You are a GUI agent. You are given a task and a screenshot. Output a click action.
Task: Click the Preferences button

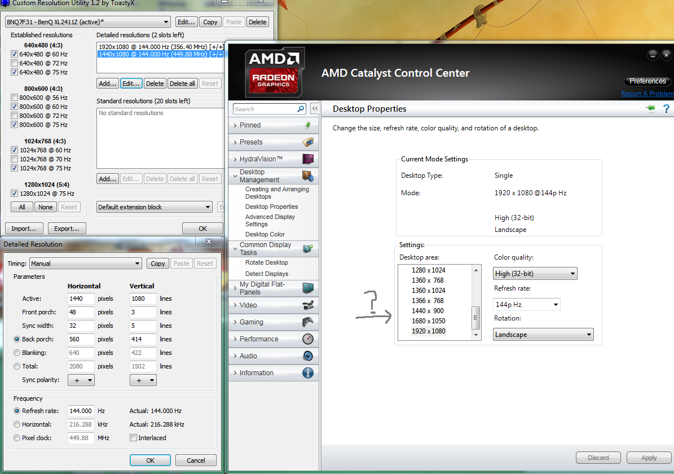(x=647, y=81)
